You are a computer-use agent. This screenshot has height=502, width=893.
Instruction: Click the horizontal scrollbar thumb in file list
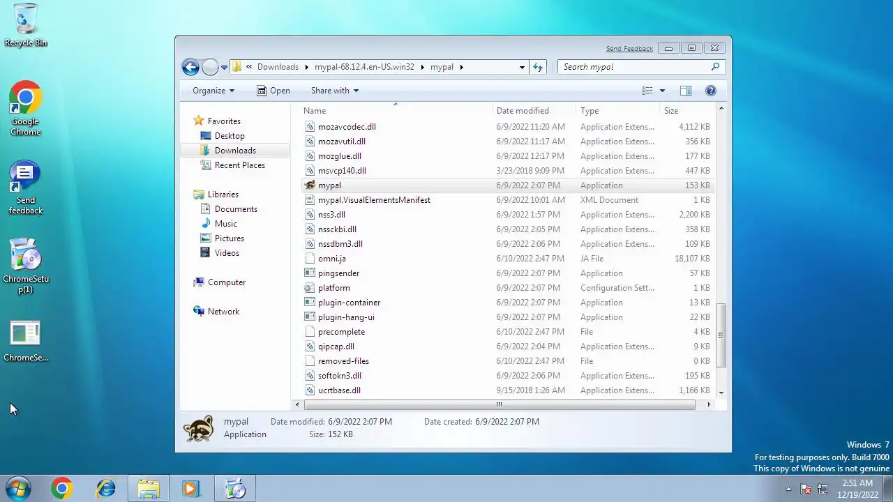point(499,404)
